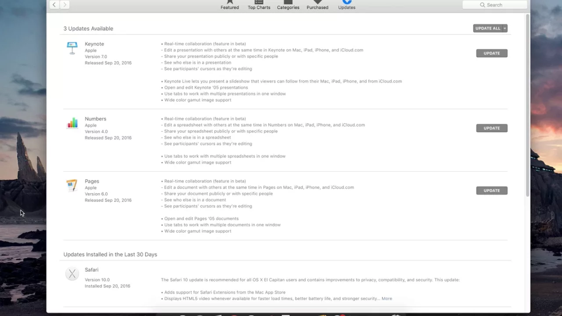Click 'Use tabs to work with multiple spreadsheets' line
Viewport: 562px width, 316px height.
(x=223, y=156)
